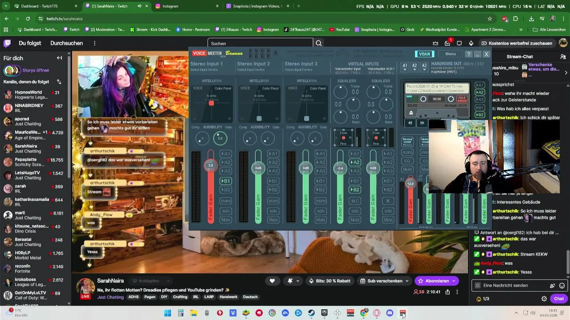Viewport: 570px width, 320px height.
Task: Open Discord from the taskbar
Action: click(390, 313)
